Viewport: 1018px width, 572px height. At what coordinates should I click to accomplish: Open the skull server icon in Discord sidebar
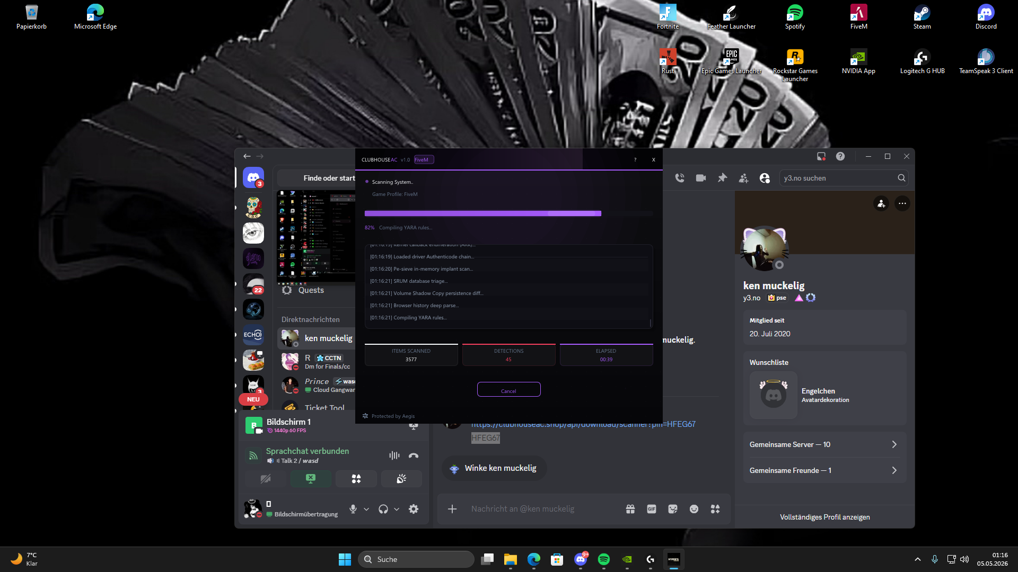coord(253,207)
